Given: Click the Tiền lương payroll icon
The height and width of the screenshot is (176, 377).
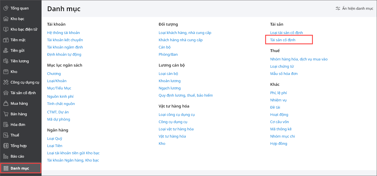Looking at the screenshot, I should coord(6,61).
